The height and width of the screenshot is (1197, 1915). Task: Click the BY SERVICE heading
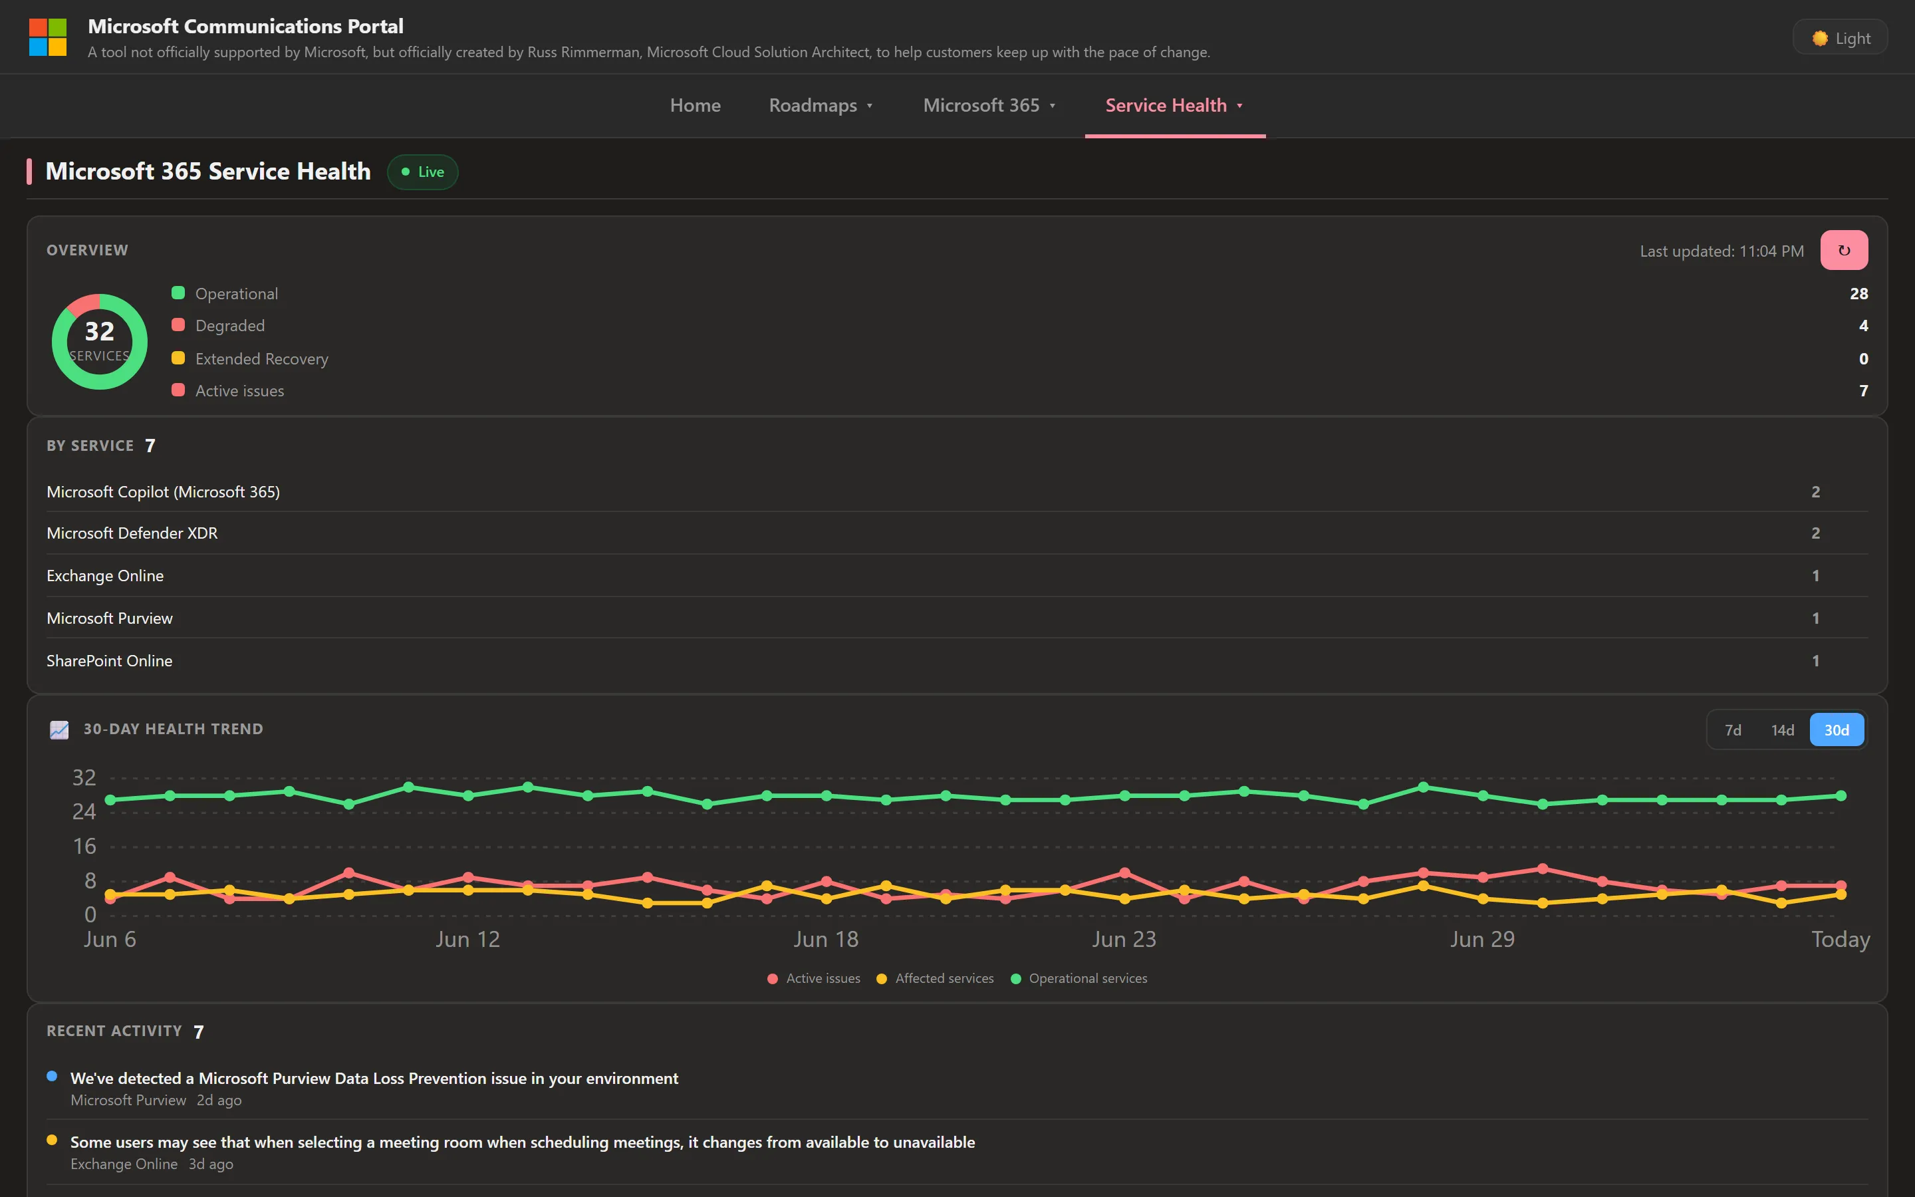pos(90,446)
